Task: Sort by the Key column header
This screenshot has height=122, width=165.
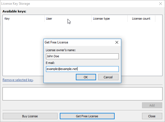Action: (24, 19)
